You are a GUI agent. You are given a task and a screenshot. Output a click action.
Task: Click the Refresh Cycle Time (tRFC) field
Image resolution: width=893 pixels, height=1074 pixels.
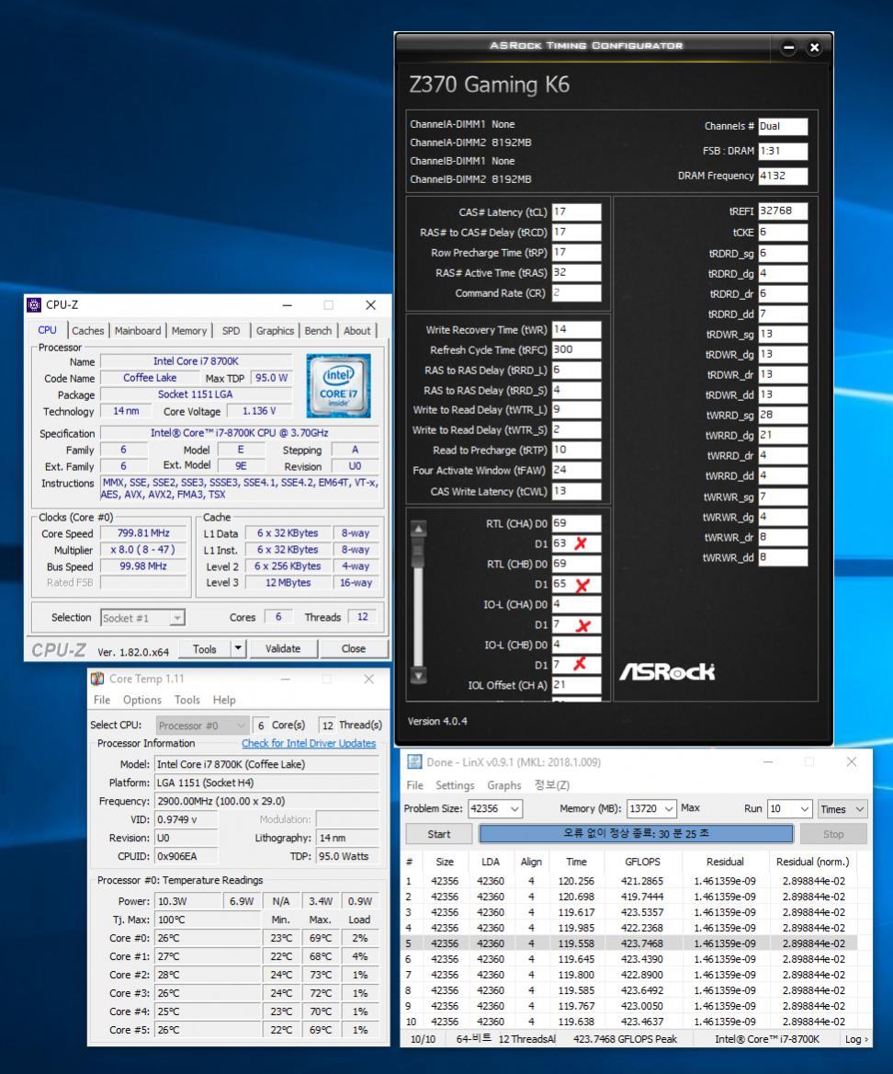click(x=576, y=350)
